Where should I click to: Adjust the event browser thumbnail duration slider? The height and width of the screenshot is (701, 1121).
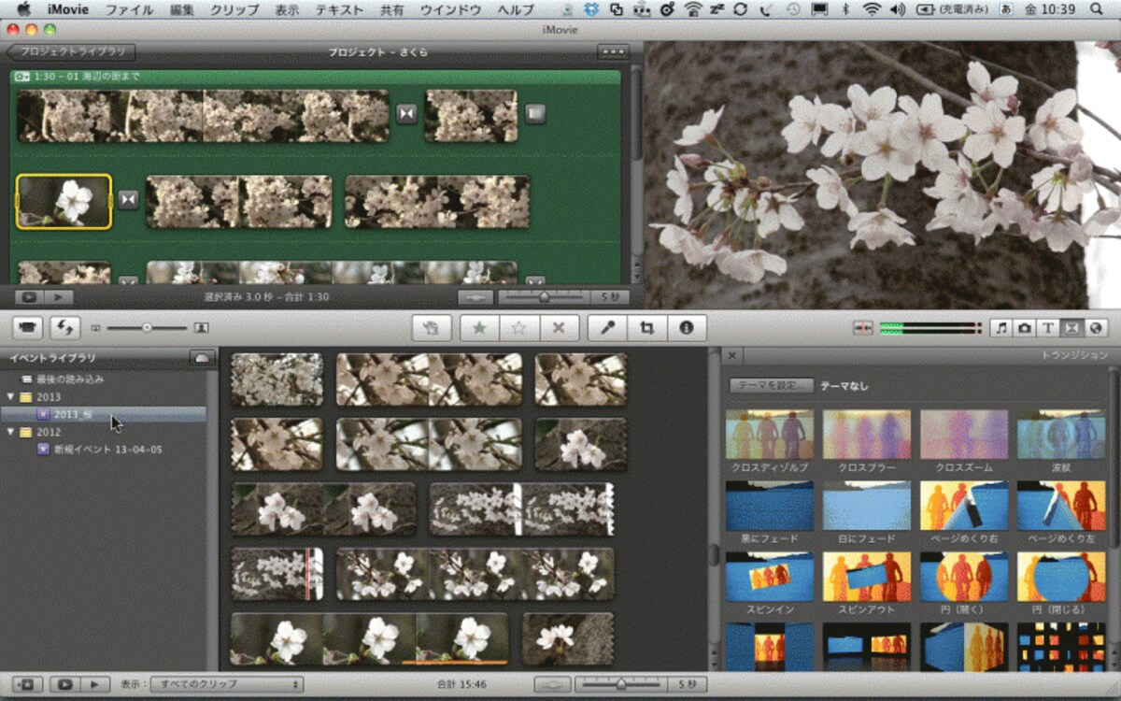(621, 684)
